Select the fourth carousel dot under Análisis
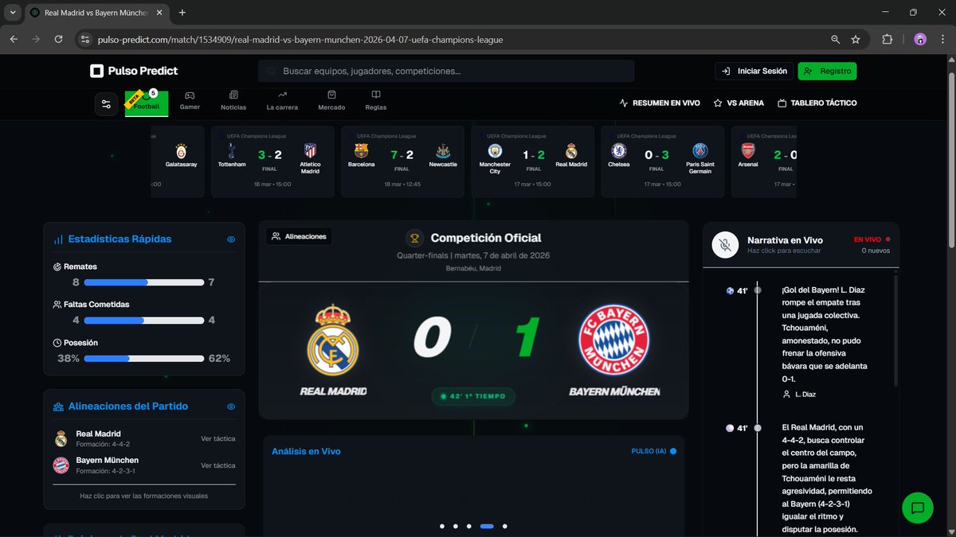The image size is (956, 537). point(487,526)
